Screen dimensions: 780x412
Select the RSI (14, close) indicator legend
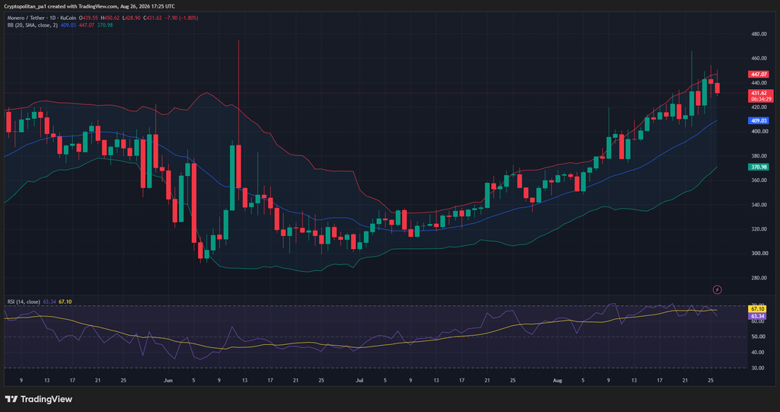(24, 302)
